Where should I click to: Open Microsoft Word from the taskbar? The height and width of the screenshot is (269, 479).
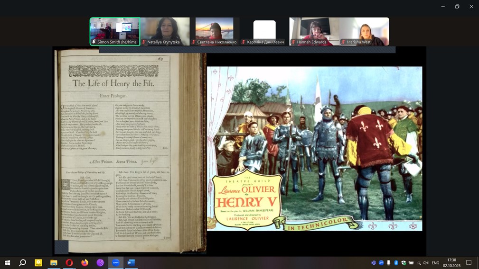point(131,262)
